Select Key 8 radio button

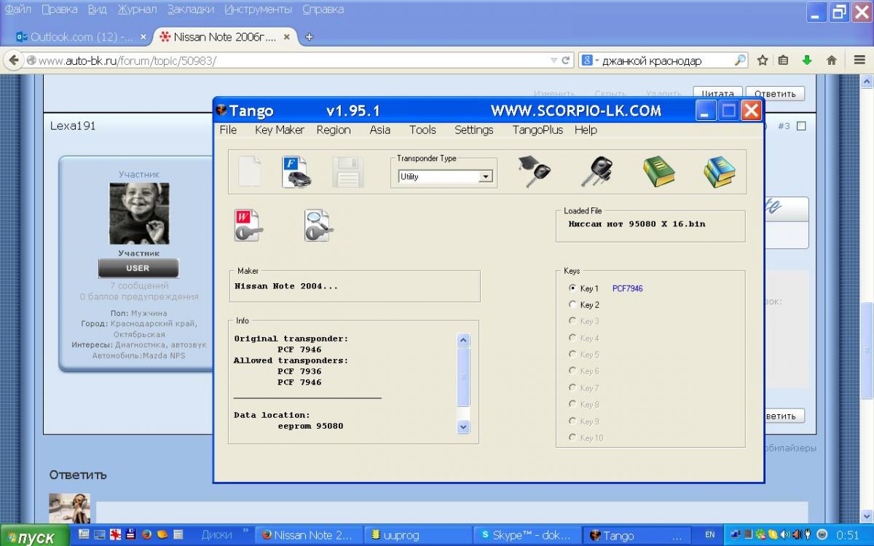(x=572, y=405)
